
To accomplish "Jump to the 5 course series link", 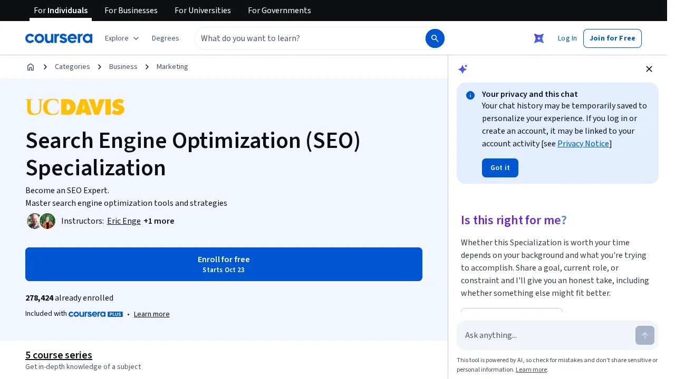I will pyautogui.click(x=59, y=355).
